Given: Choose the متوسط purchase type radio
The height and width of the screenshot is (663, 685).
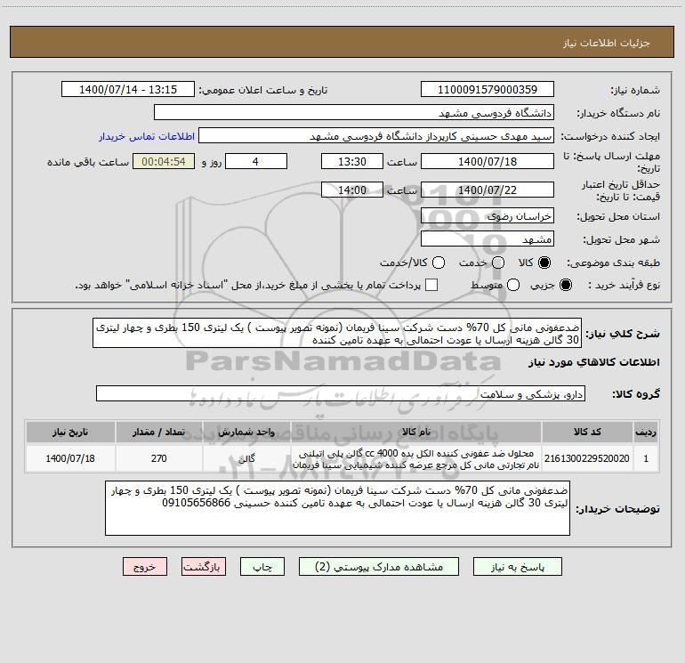Looking at the screenshot, I should 513,285.
